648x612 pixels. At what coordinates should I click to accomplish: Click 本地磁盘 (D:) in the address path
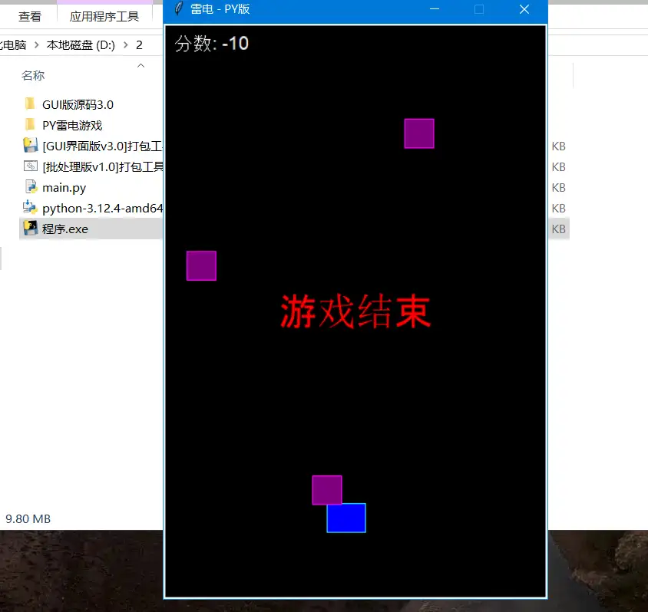click(81, 44)
